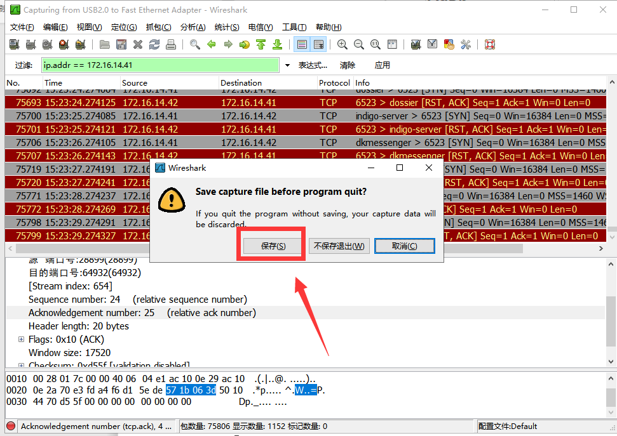The height and width of the screenshot is (436, 617).
Task: Click 配置文件:Default in the status bar
Action: click(x=508, y=426)
